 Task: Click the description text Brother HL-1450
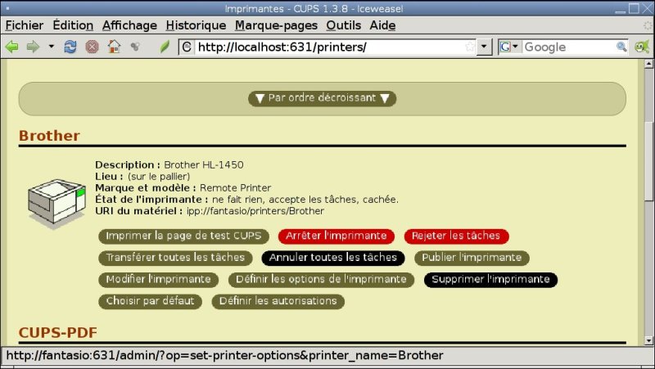click(203, 165)
